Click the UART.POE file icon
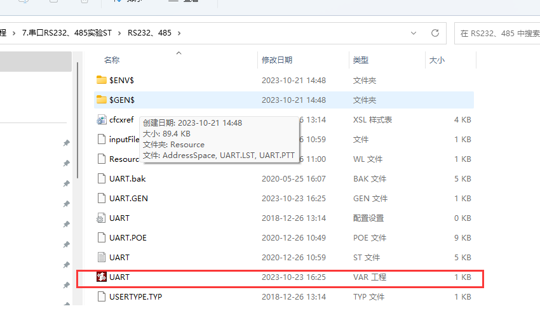The image size is (540, 318). click(101, 237)
